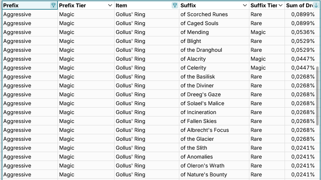The width and height of the screenshot is (321, 180).
Task: Open the Prefix column filter icon
Action: click(53, 5)
